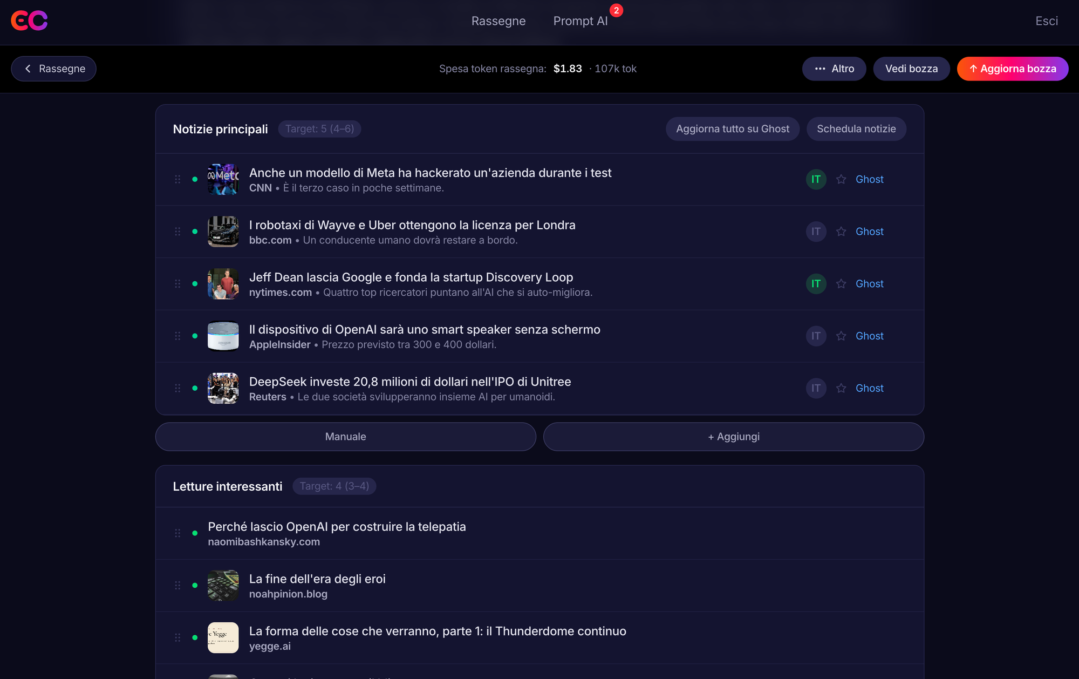This screenshot has height=679, width=1079.
Task: Open the Ghost link for the robotaxi story
Action: tap(870, 232)
